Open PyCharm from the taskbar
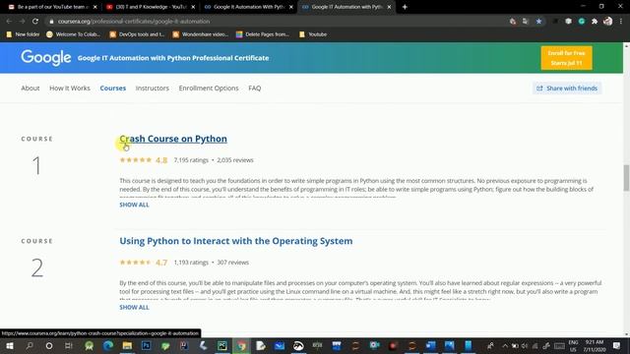The height and width of the screenshot is (354, 630). 222,346
